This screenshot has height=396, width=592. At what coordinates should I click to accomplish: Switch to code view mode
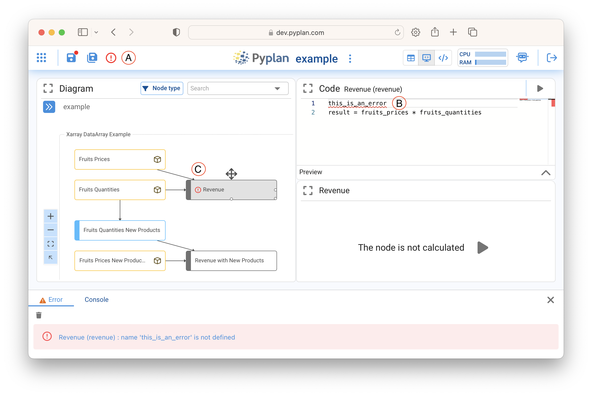[443, 58]
